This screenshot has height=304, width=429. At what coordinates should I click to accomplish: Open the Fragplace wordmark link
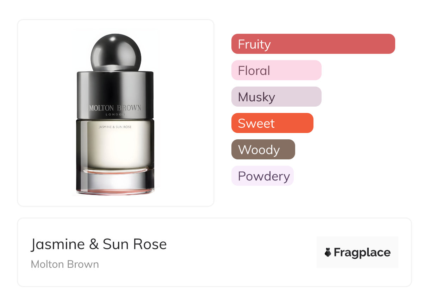362,252
